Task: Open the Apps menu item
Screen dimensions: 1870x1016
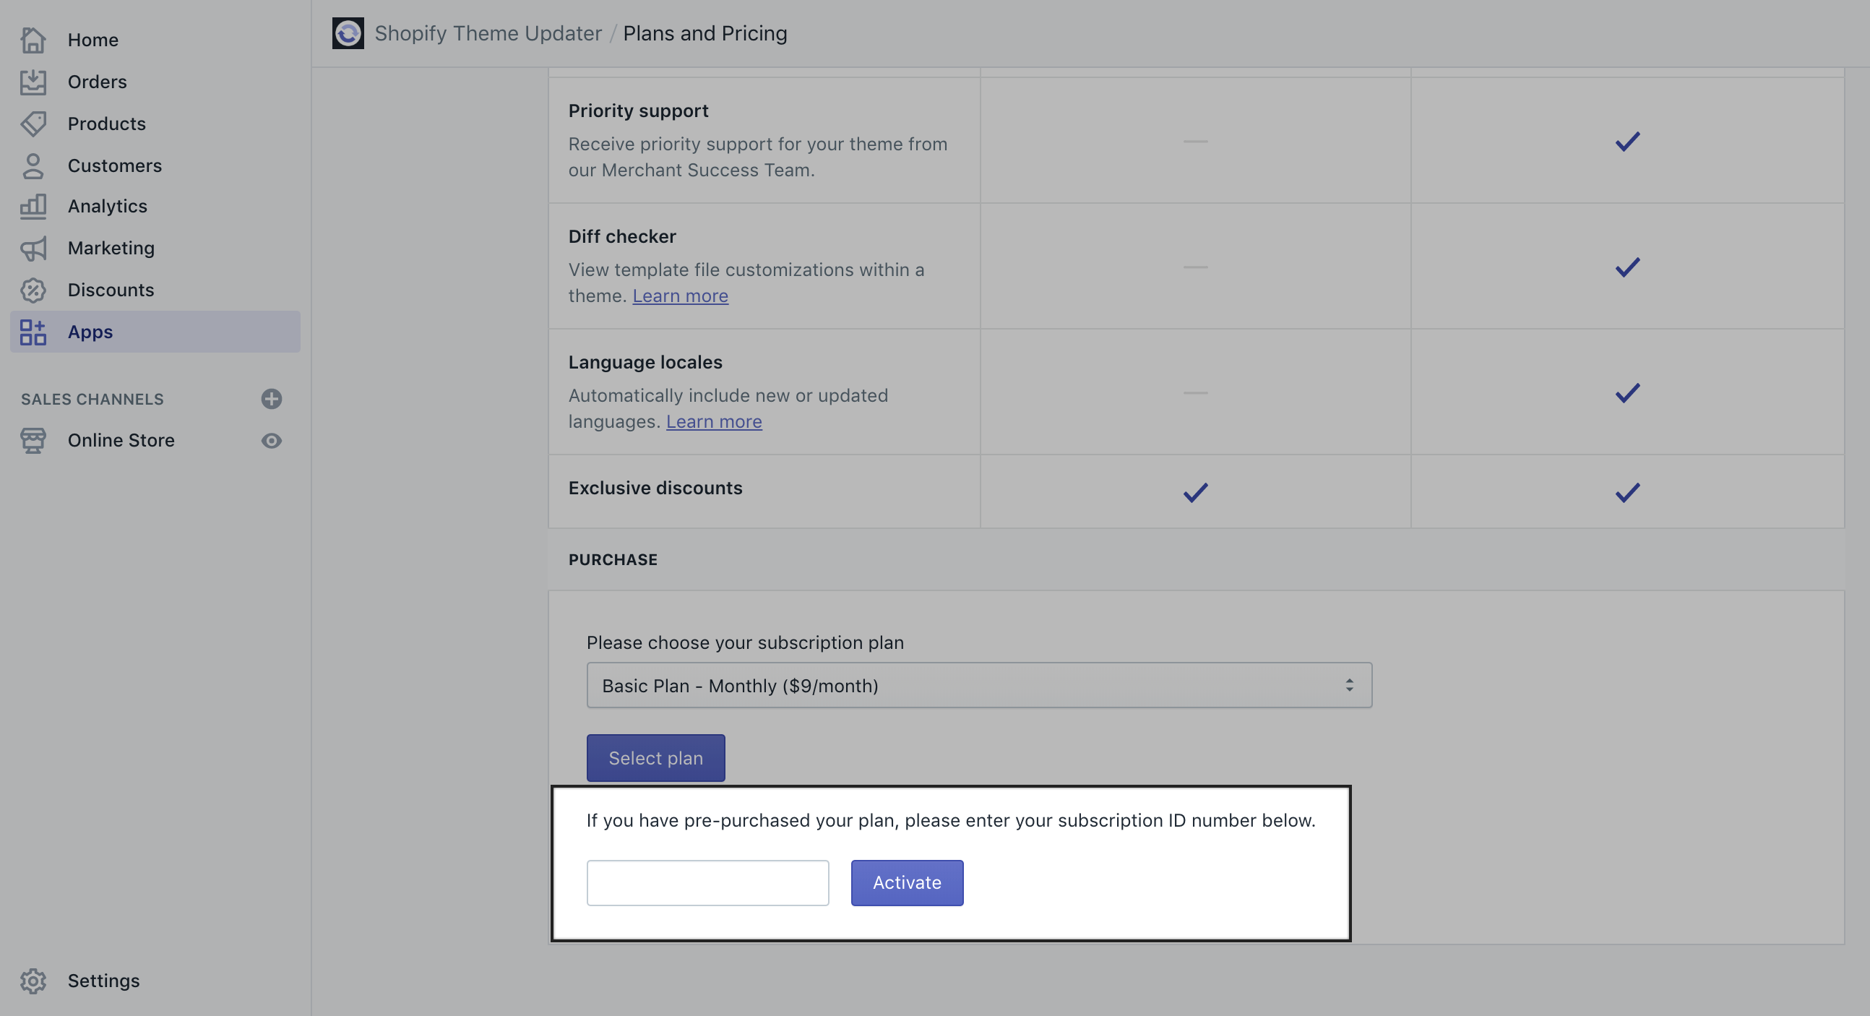Action: pos(90,332)
